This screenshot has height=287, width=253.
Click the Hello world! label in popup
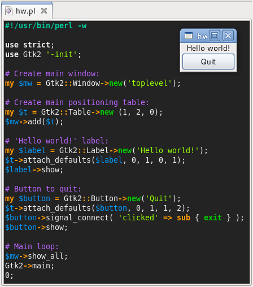pos(208,48)
